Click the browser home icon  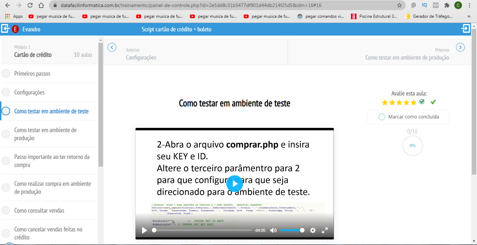(41, 6)
